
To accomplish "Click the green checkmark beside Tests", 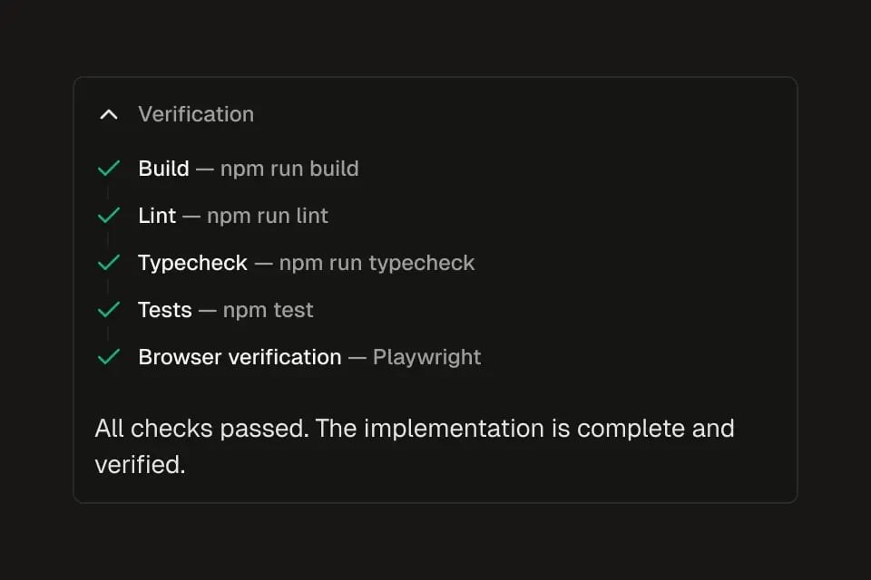I will (108, 309).
